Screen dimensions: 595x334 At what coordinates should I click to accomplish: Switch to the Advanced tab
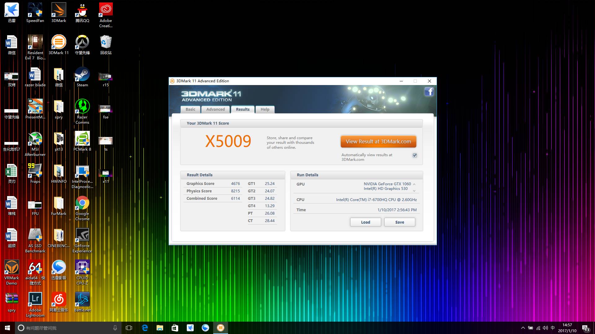215,109
